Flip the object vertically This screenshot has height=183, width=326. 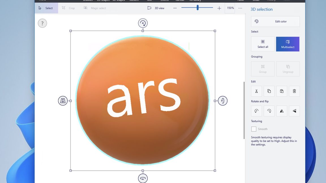coord(294,111)
